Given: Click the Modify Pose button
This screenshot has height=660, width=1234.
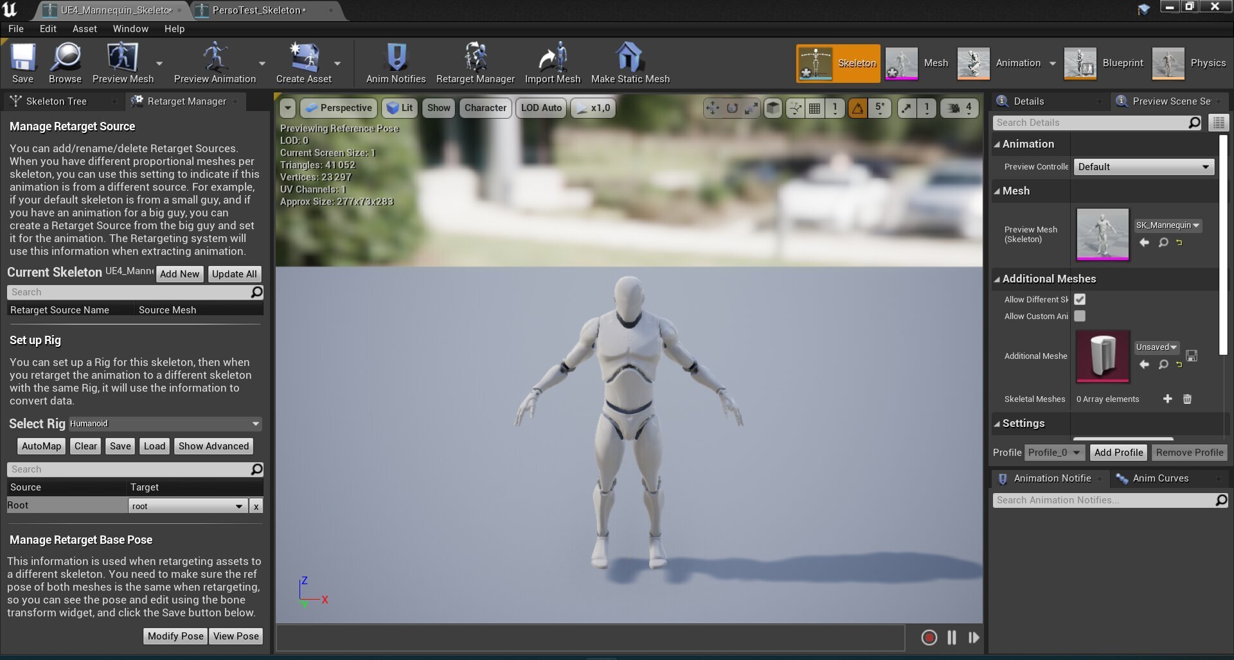Looking at the screenshot, I should pyautogui.click(x=175, y=636).
